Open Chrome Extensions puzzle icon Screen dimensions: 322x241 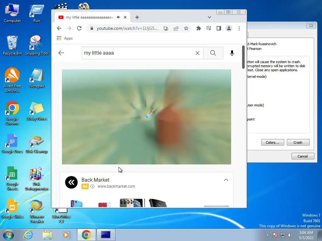(199, 28)
